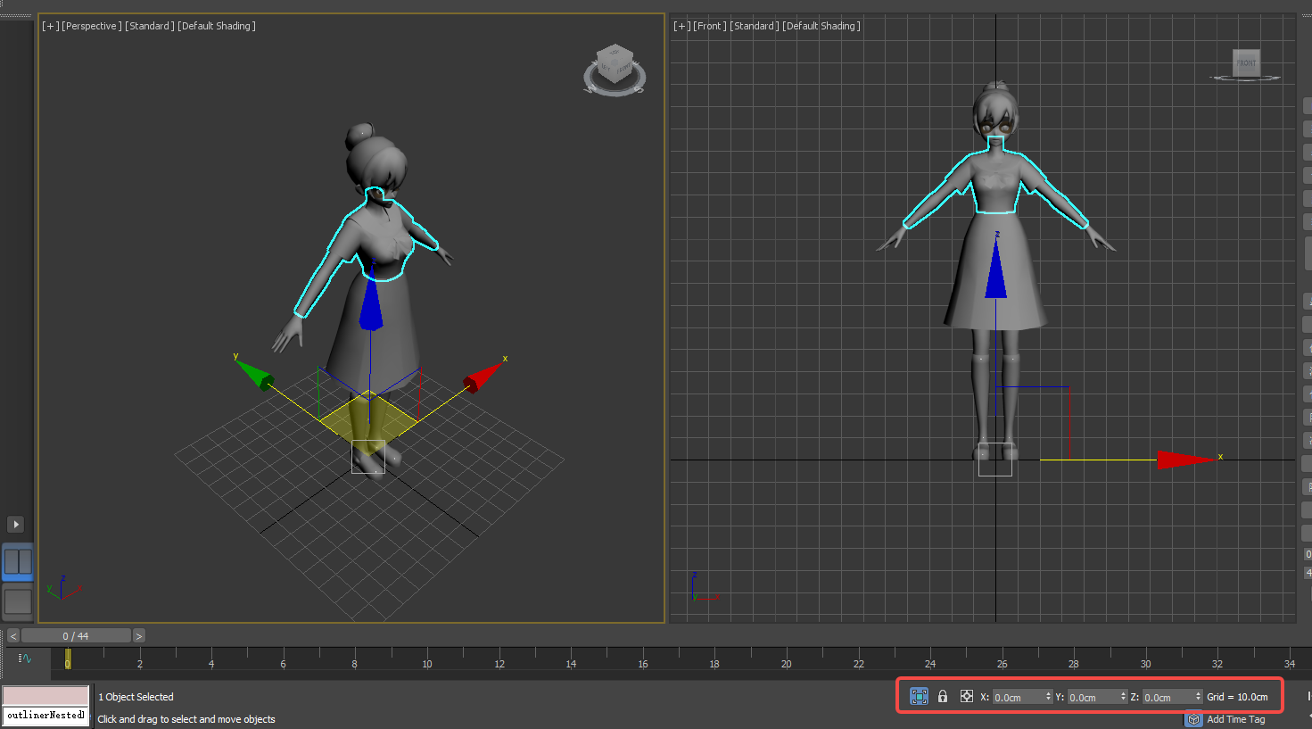
Task: Click frame 20 on the timeline
Action: (x=786, y=663)
